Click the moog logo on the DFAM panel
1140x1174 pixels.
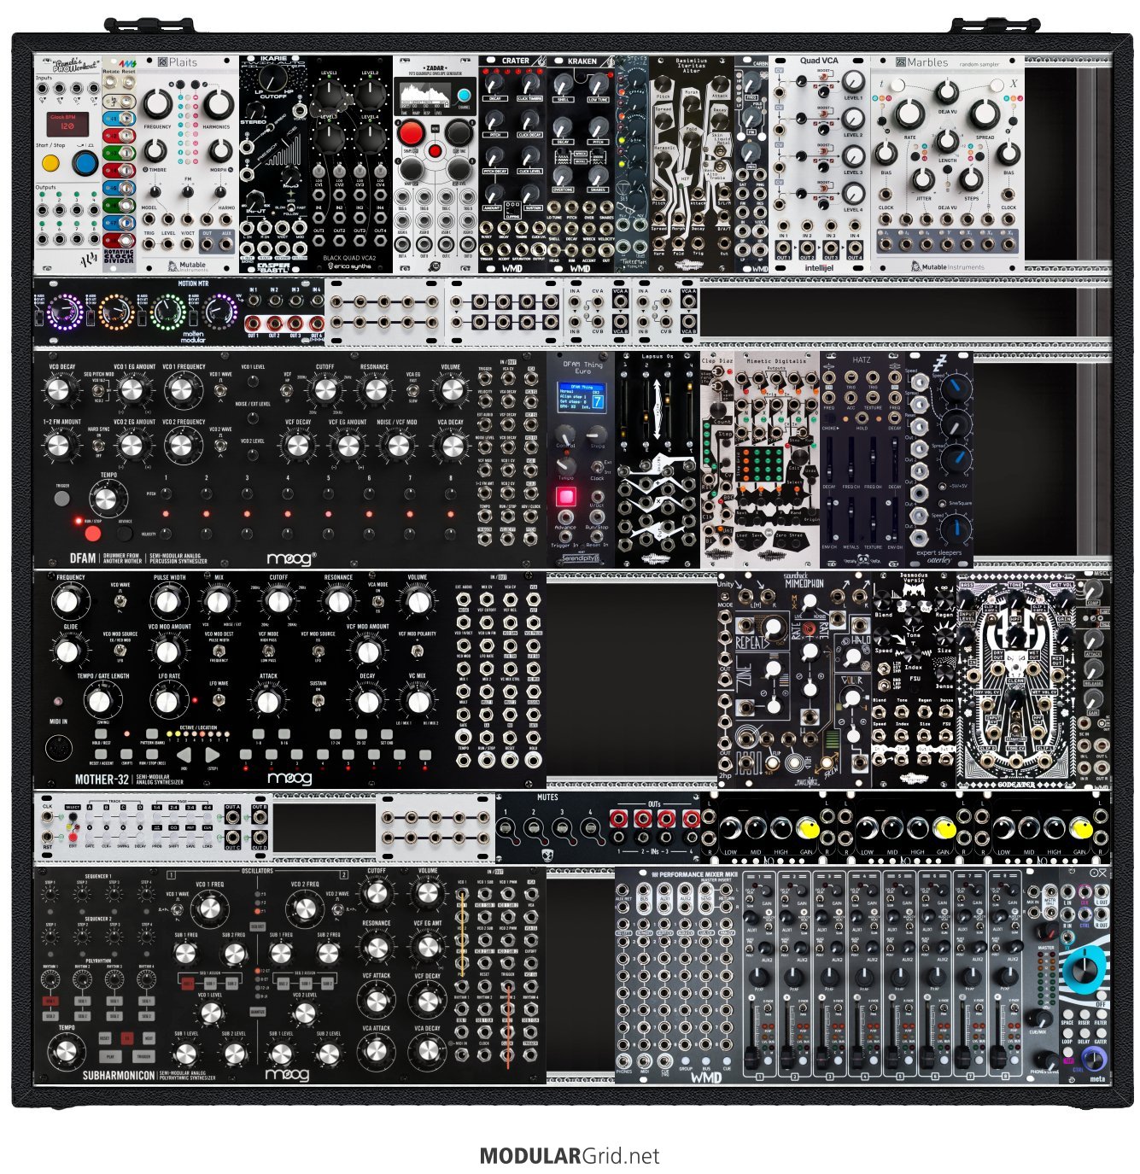[x=291, y=559]
